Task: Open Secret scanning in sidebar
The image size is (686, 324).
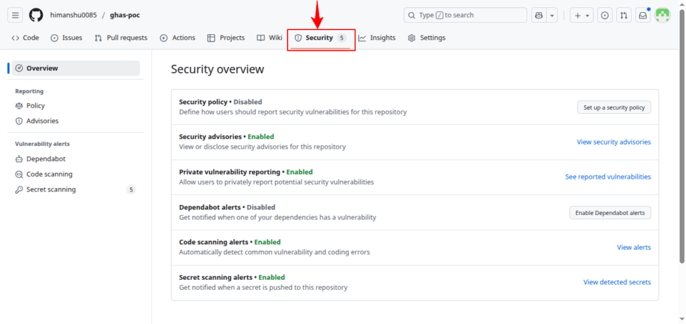Action: (x=51, y=189)
